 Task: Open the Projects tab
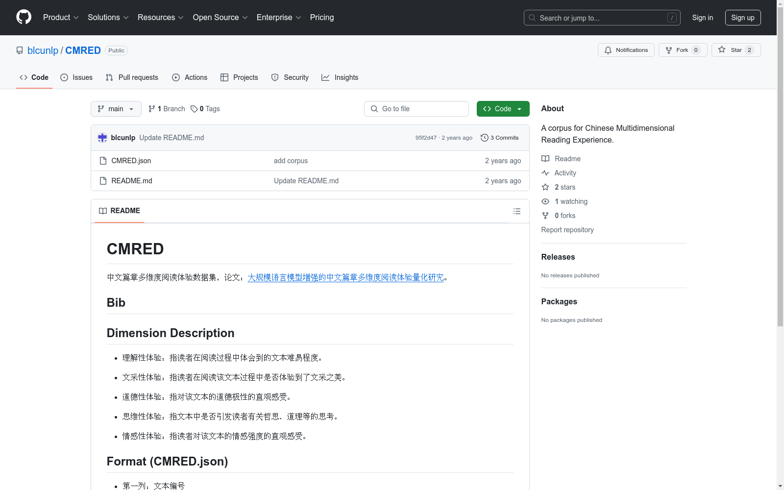[x=239, y=77]
